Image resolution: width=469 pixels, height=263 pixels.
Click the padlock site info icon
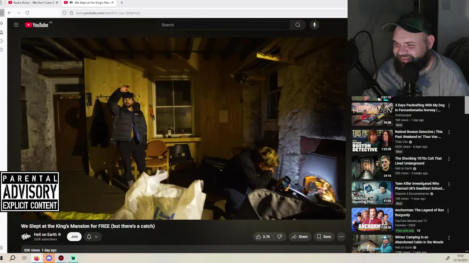[71, 13]
